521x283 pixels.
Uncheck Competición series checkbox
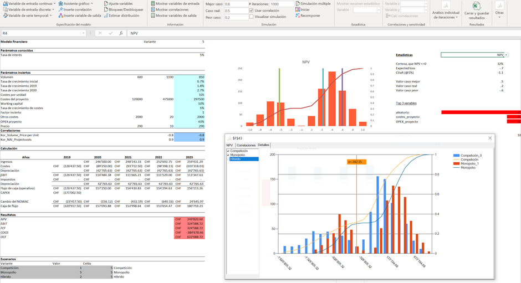pyautogui.click(x=228, y=151)
